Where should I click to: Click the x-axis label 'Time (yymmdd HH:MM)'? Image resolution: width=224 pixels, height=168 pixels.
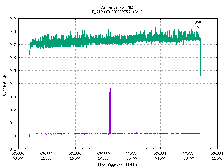tap(117, 165)
